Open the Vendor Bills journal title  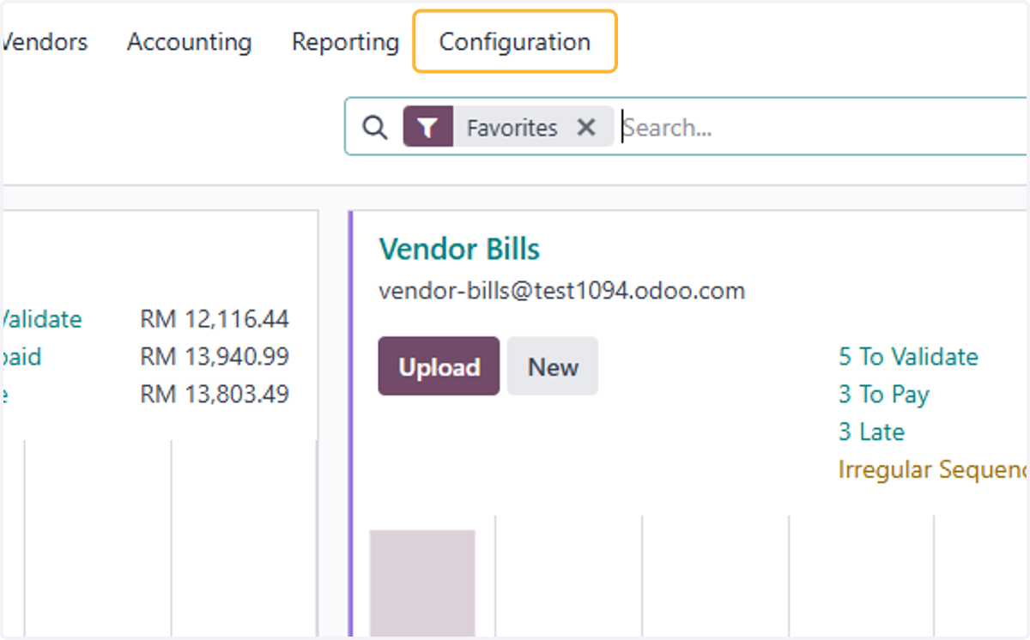(459, 250)
